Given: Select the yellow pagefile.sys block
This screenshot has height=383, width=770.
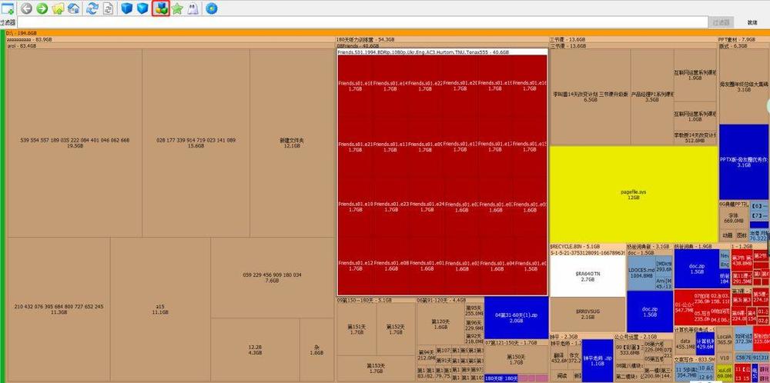Looking at the screenshot, I should tap(633, 194).
